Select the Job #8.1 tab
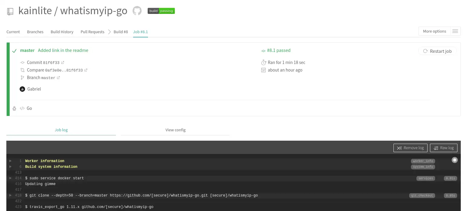The width and height of the screenshot is (465, 211). pos(140,32)
